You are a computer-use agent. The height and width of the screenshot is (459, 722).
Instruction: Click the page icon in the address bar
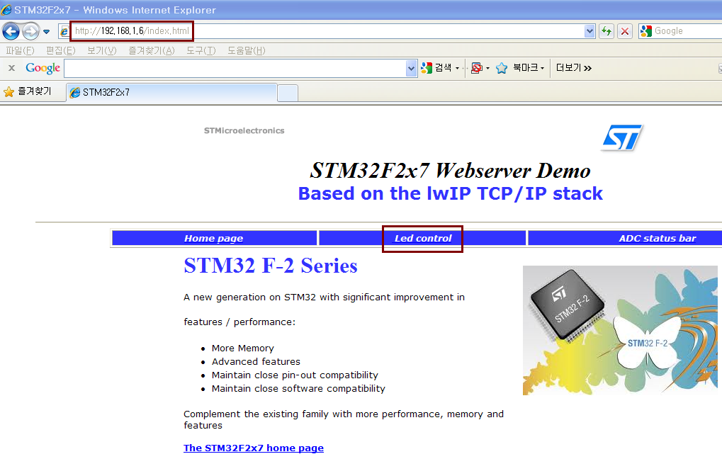click(x=64, y=31)
